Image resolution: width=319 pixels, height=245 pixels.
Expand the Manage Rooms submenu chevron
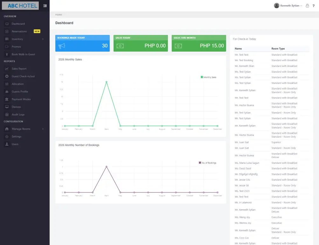pos(43,129)
